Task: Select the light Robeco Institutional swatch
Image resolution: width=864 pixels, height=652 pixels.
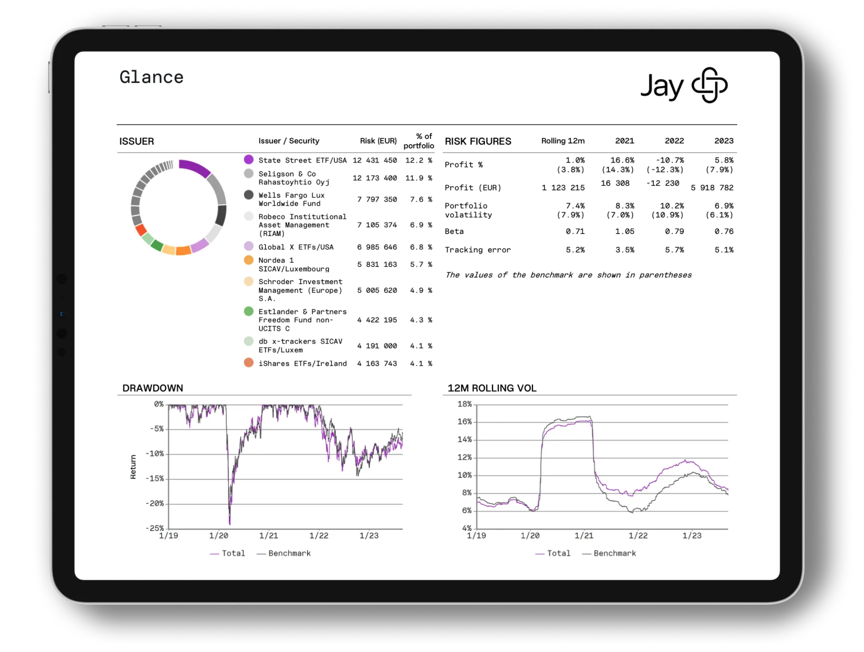Action: pos(248,216)
